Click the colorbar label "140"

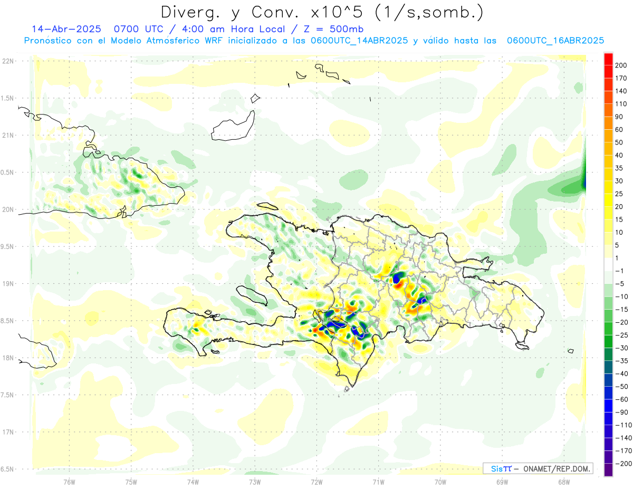point(621,91)
